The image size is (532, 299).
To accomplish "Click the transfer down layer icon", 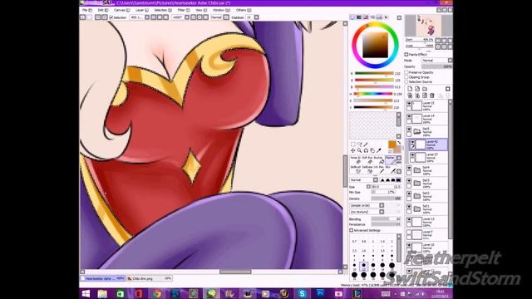I will [410, 96].
